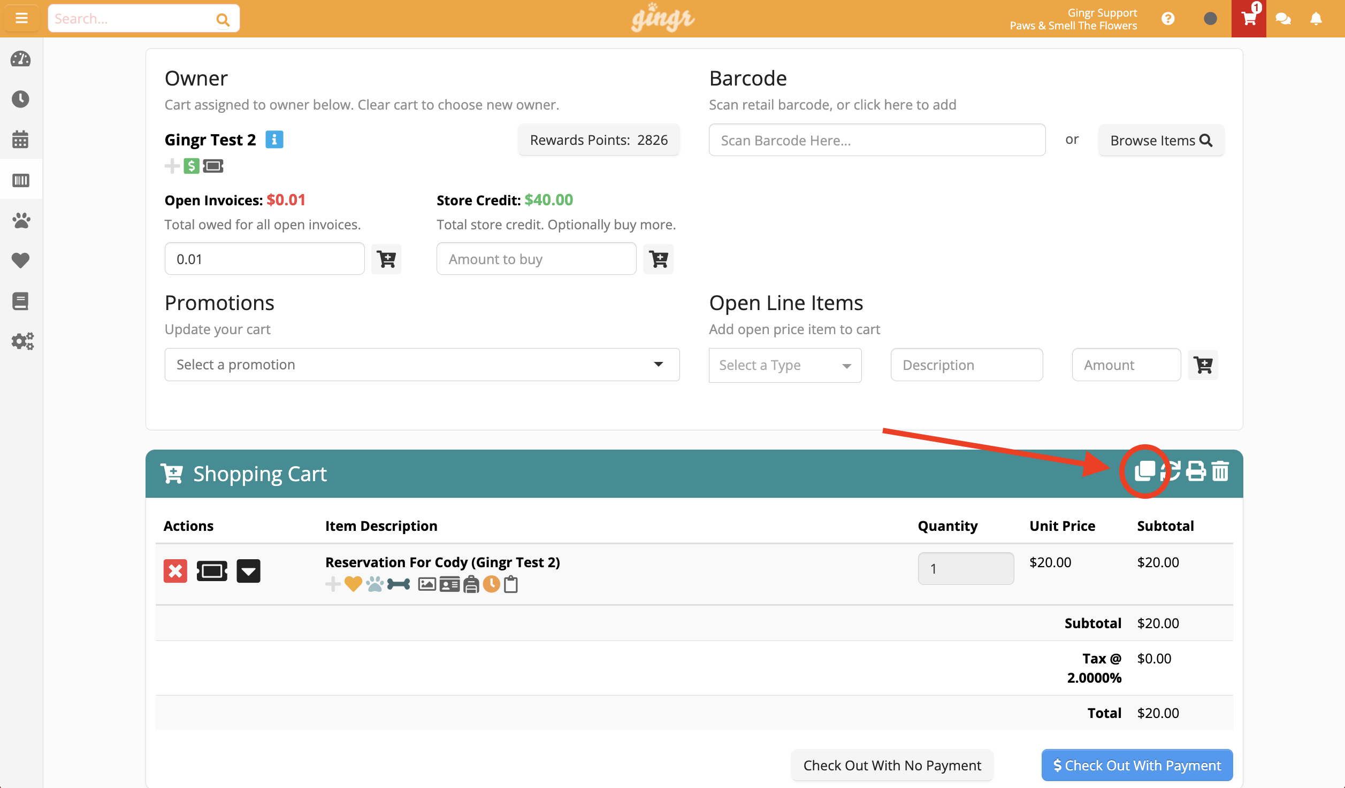Screen dimensions: 1345x788
Task: Expand the Select a promotion dropdown
Action: [422, 365]
